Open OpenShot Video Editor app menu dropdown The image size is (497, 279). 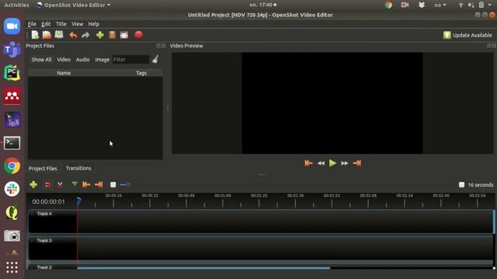point(74,5)
